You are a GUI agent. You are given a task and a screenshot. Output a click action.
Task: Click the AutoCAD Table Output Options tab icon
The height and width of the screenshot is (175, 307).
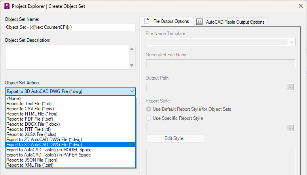pyautogui.click(x=199, y=22)
